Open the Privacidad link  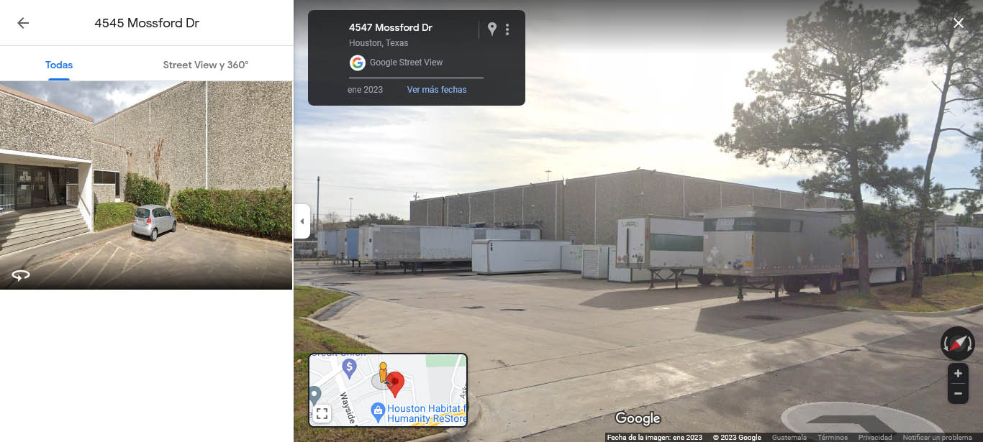875,437
